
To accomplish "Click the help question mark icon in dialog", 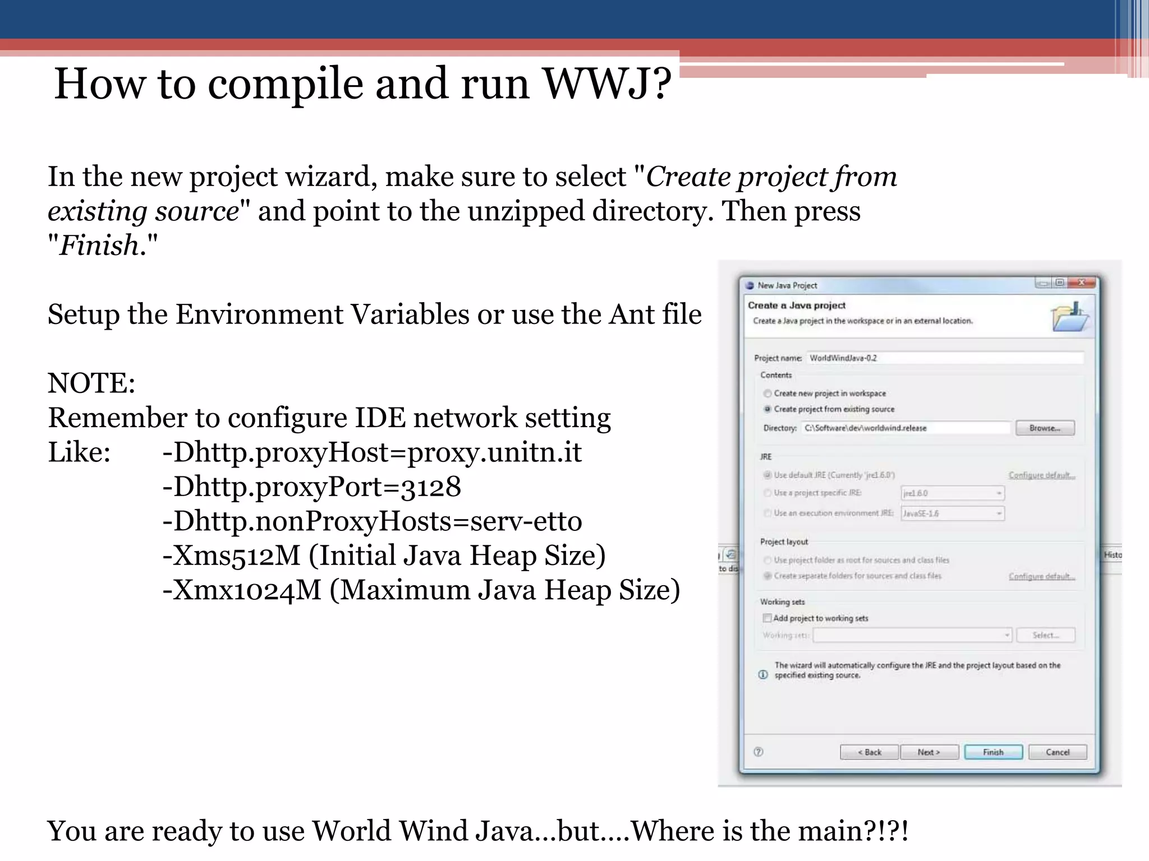I will [759, 752].
